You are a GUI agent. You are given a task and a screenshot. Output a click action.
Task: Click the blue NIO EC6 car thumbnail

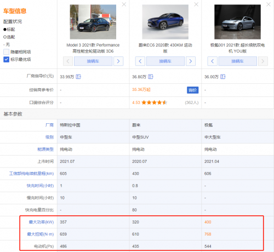(165, 22)
